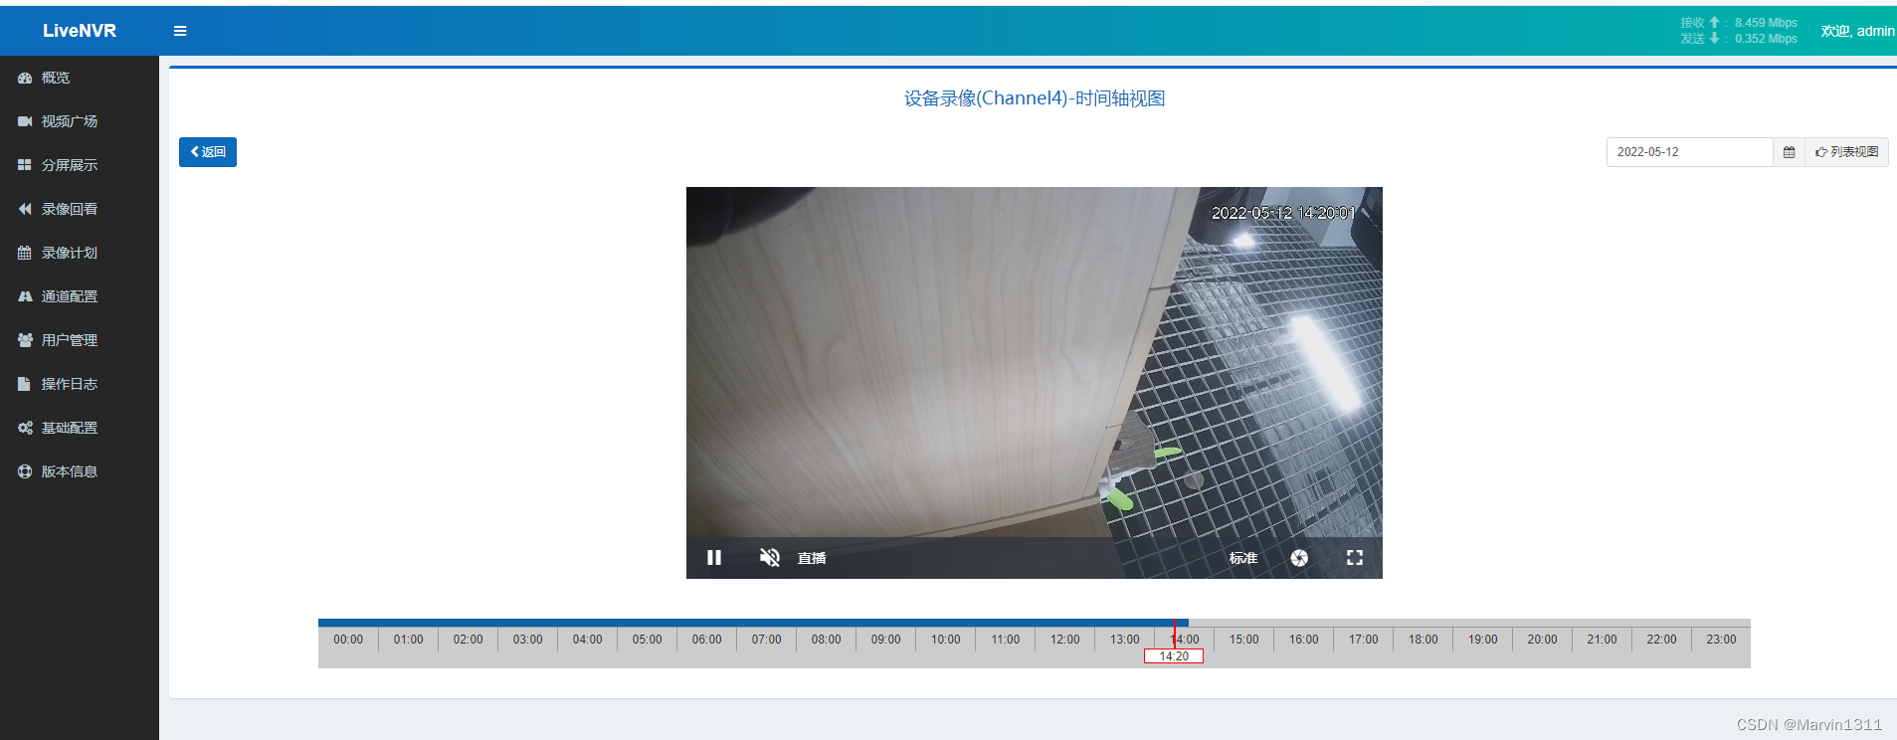Unmute the video with the speaker icon

(769, 558)
